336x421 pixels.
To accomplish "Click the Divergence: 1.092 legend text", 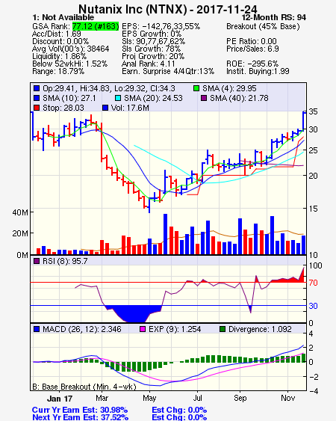I will click(260, 329).
